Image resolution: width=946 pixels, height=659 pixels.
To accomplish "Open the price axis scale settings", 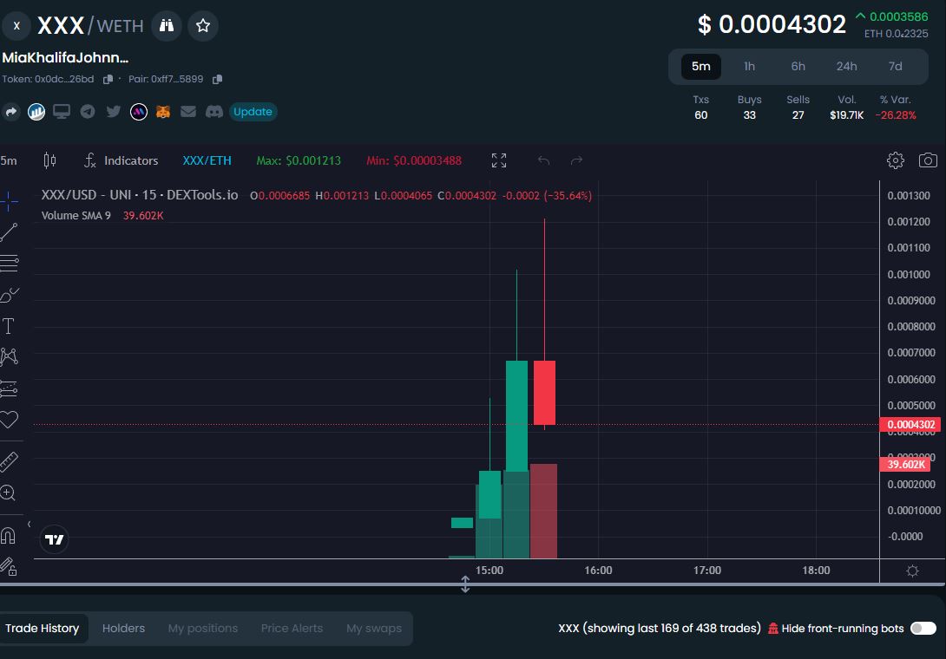I will coord(912,571).
